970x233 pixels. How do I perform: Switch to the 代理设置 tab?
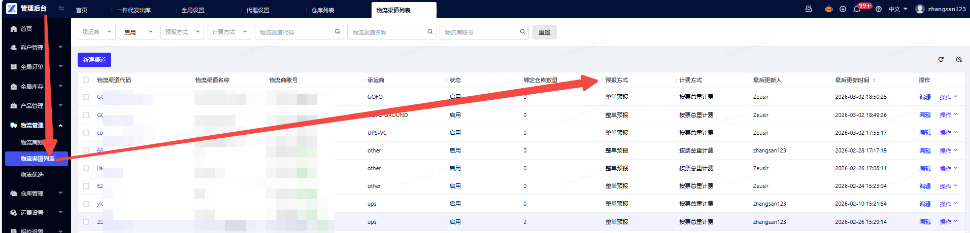tap(258, 10)
